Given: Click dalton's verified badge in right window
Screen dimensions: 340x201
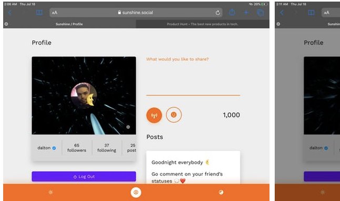Looking at the screenshot, I should [x=326, y=148].
